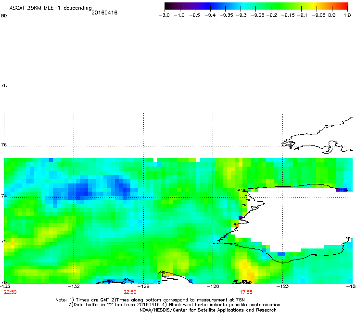Click the 1.0 color scale label

347,15
